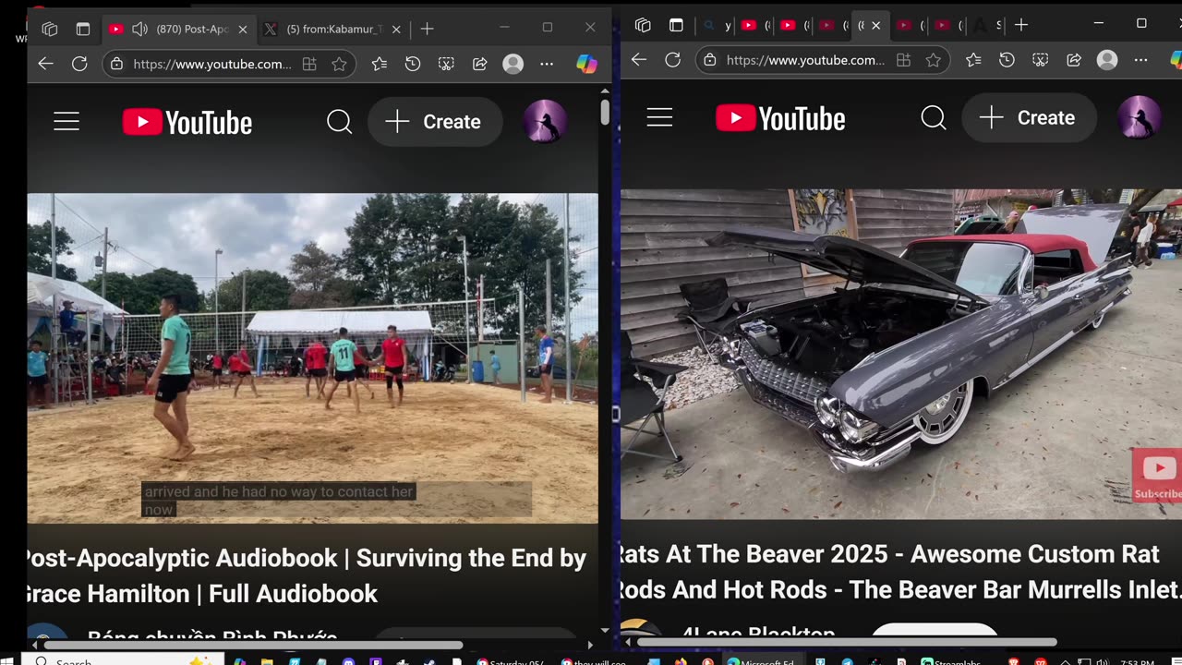Click YouTube logo in right window
The width and height of the screenshot is (1182, 665).
780,118
